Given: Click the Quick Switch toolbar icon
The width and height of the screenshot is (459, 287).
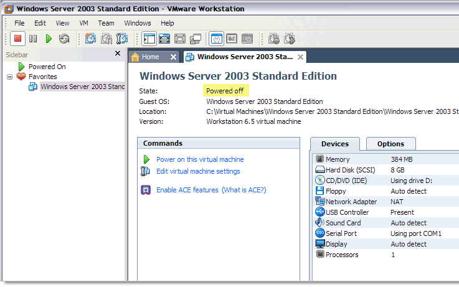Looking at the screenshot, I should pos(164,39).
